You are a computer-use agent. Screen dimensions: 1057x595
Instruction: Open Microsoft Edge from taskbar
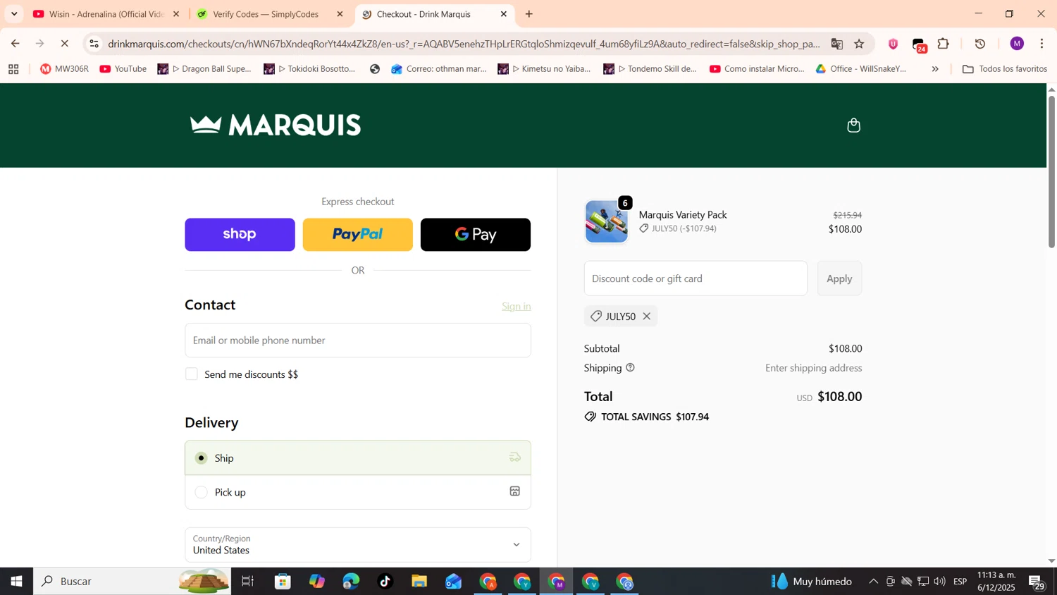(x=351, y=582)
